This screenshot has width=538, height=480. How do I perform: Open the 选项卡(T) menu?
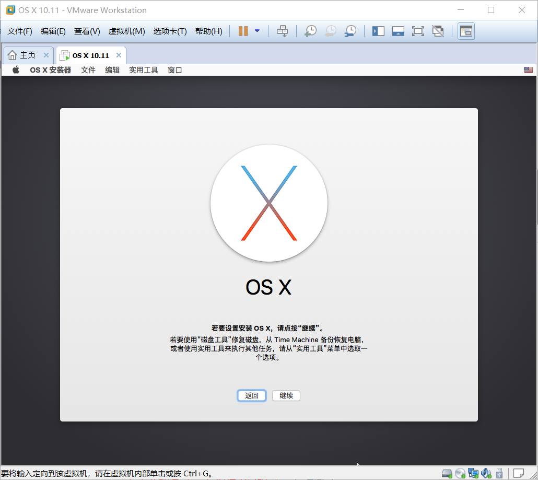[x=170, y=31]
